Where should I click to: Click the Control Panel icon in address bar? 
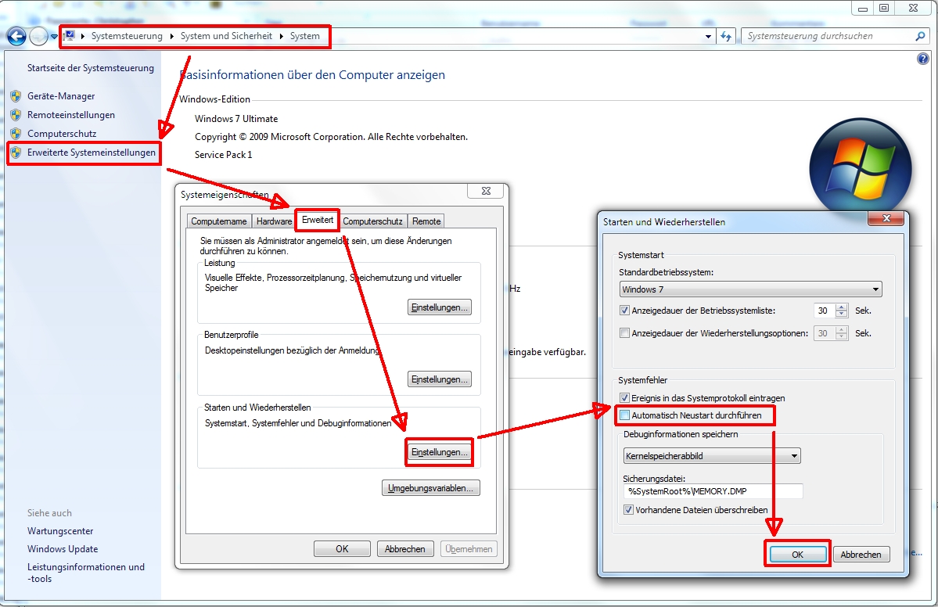click(70, 36)
